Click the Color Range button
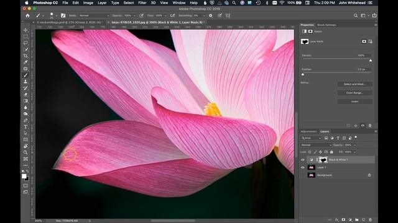The image size is (398, 223). pos(354,93)
